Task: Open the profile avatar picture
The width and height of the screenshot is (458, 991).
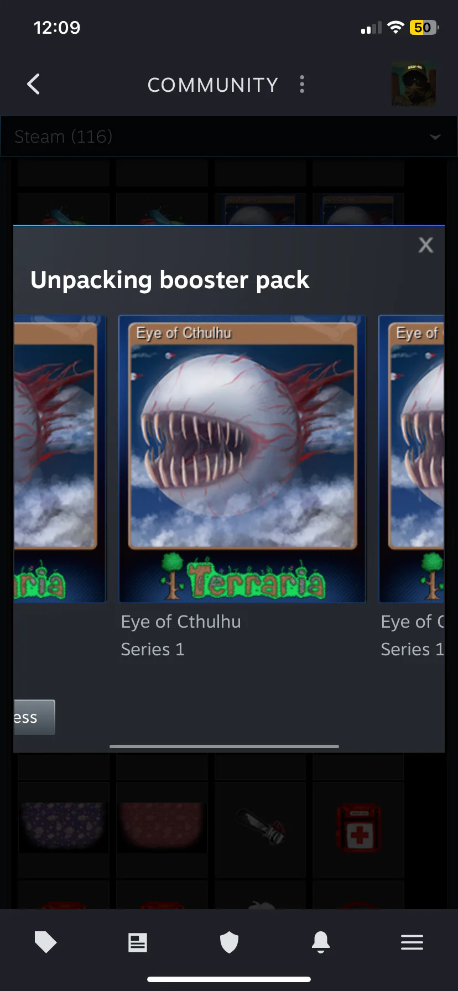Action: [x=414, y=84]
